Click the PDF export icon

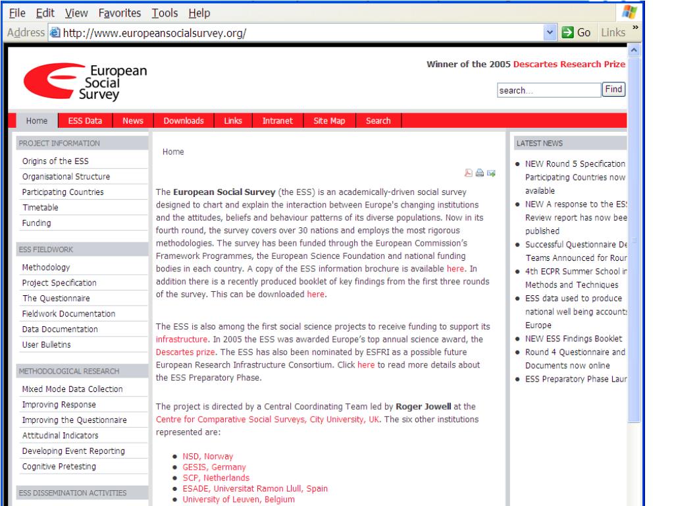coord(469,173)
